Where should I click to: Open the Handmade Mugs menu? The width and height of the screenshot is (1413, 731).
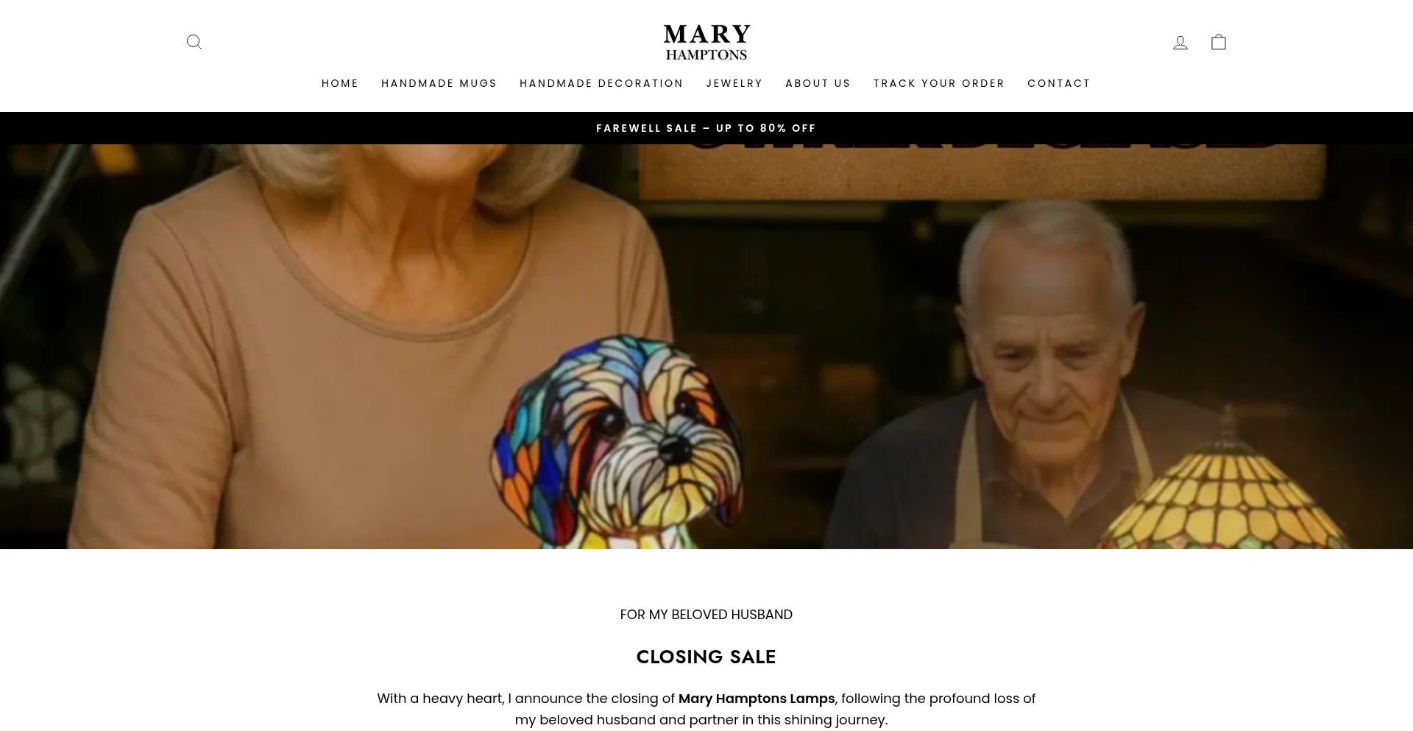[439, 83]
